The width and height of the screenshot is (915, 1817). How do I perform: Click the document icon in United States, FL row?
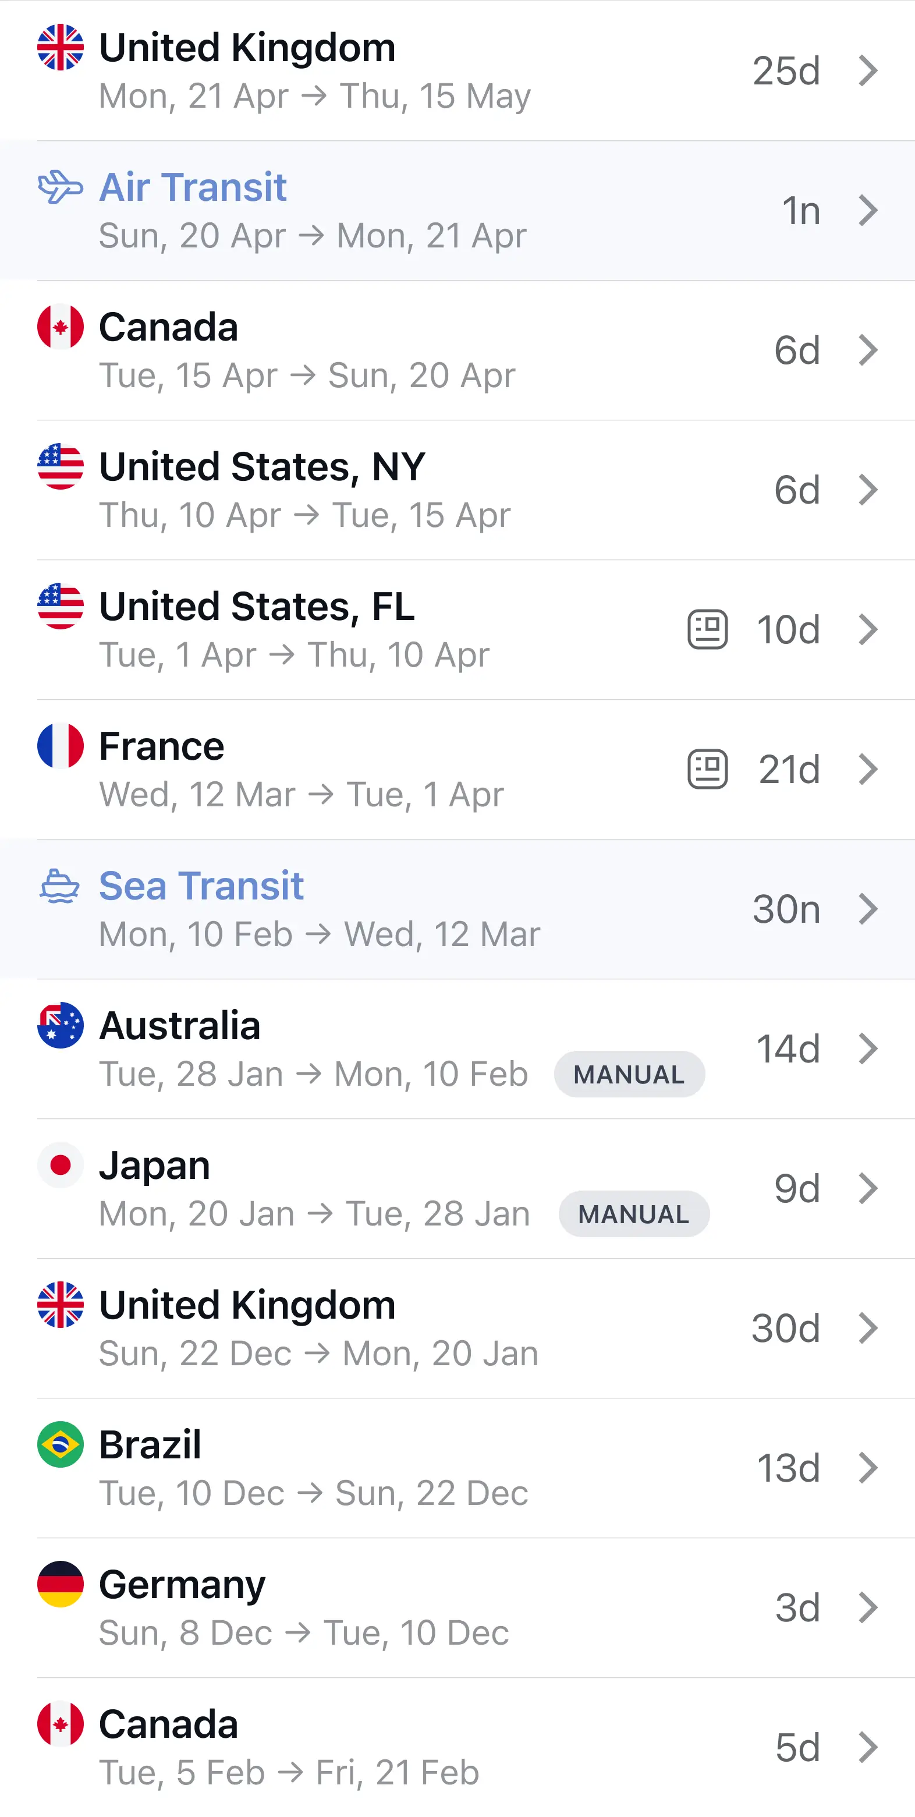(707, 629)
